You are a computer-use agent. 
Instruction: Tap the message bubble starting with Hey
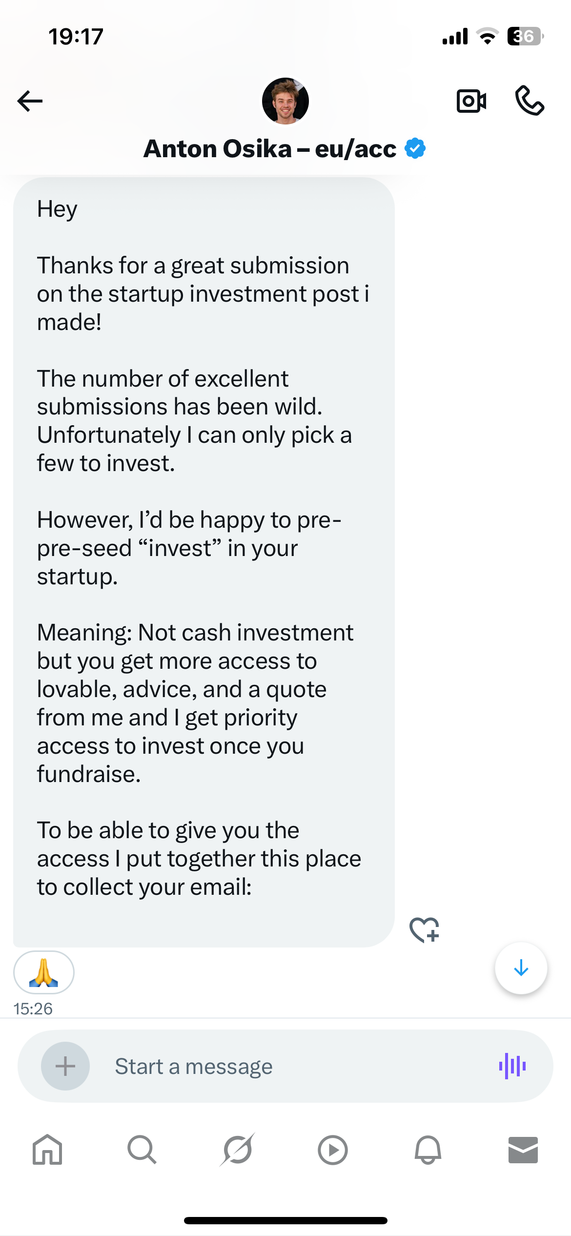tap(204, 561)
